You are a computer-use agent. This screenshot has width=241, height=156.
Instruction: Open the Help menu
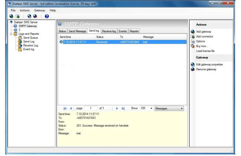pos(53,10)
